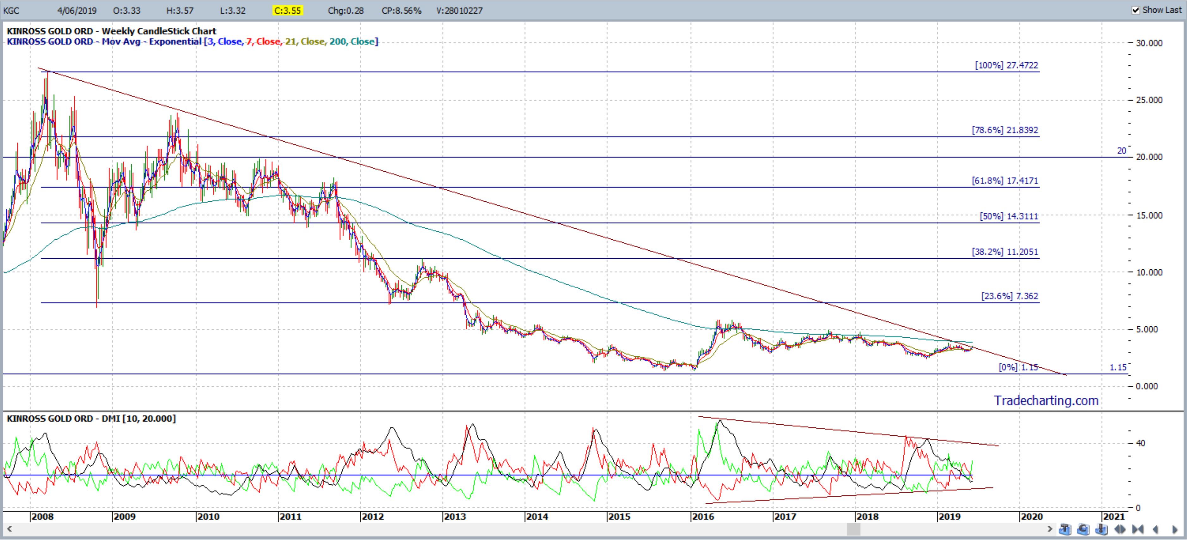Click the 2021 year marker on time axis
This screenshot has width=1187, height=540.
pyautogui.click(x=1114, y=517)
